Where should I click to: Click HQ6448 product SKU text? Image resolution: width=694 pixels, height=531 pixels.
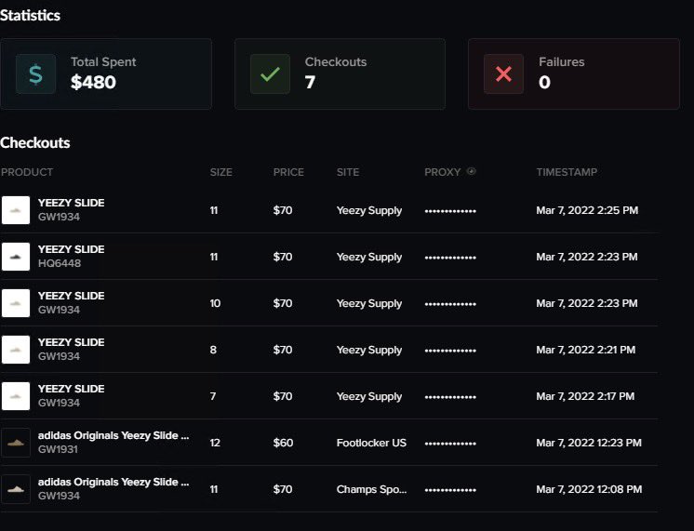tap(60, 263)
